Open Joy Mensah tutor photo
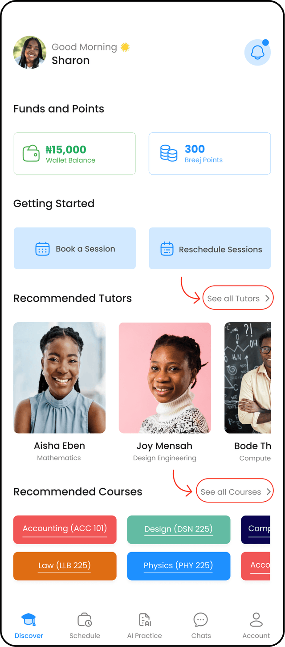The height and width of the screenshot is (647, 285). click(x=165, y=378)
